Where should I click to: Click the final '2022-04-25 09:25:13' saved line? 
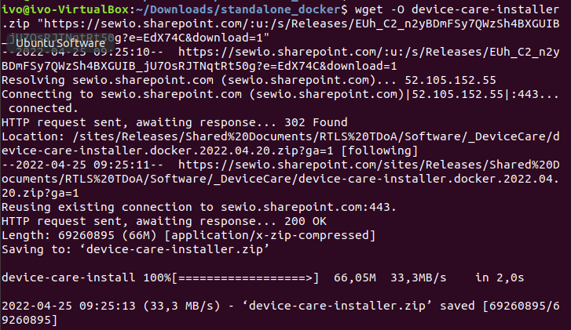[280, 313]
